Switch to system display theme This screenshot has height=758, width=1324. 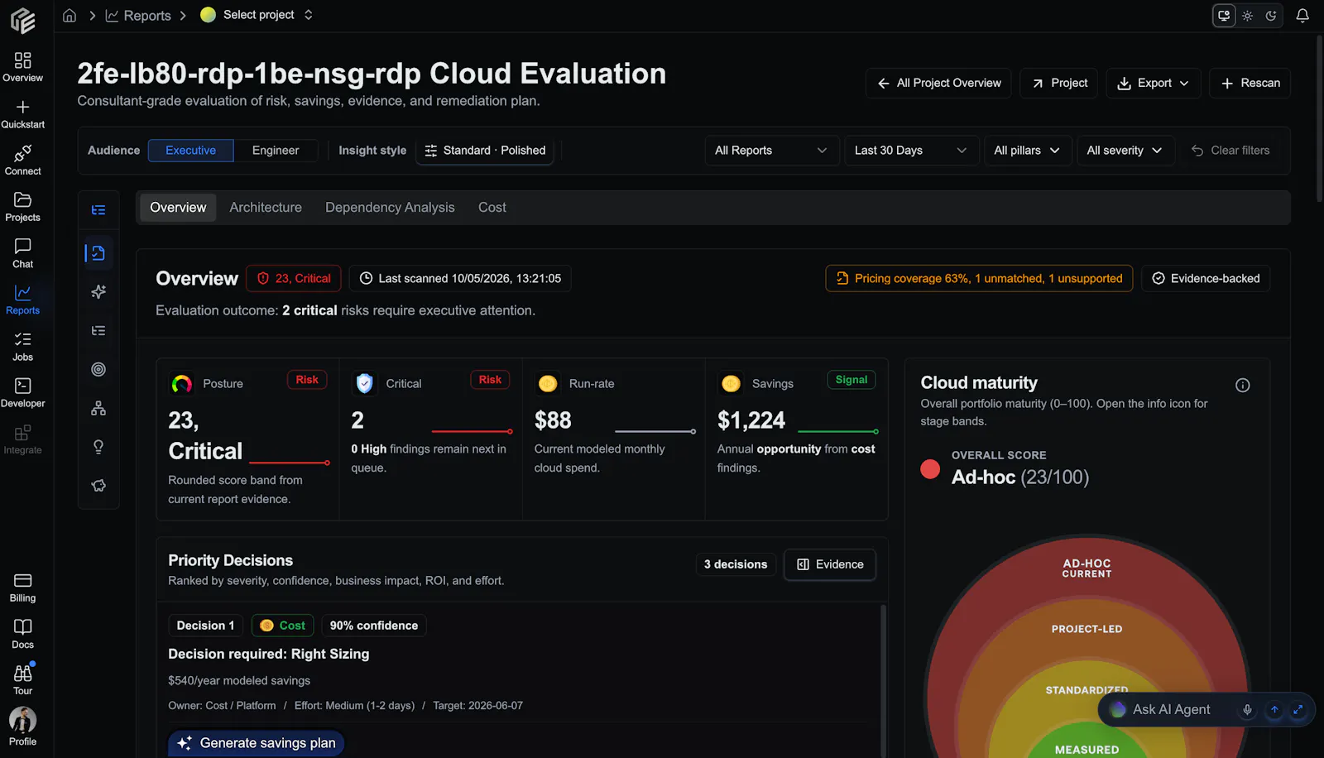[1223, 15]
